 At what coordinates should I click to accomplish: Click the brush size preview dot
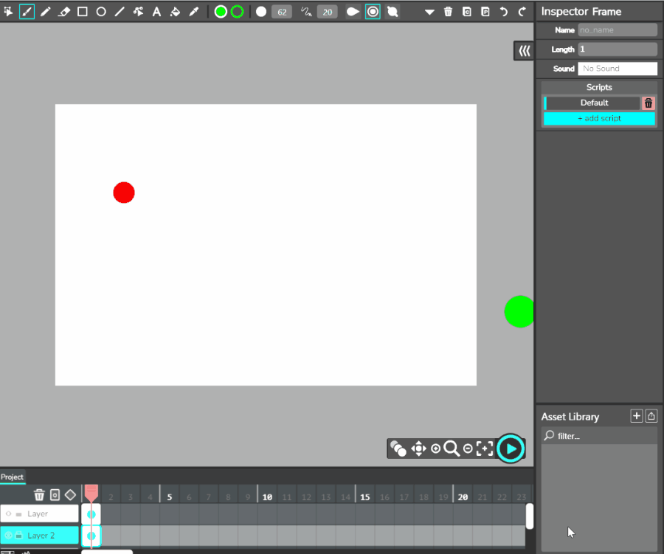pos(261,12)
